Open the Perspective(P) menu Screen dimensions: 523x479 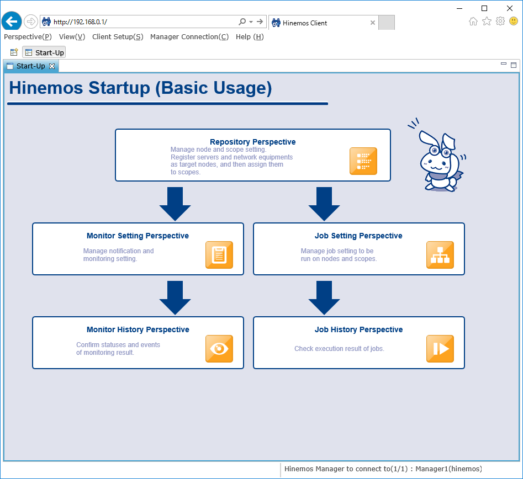pos(28,36)
